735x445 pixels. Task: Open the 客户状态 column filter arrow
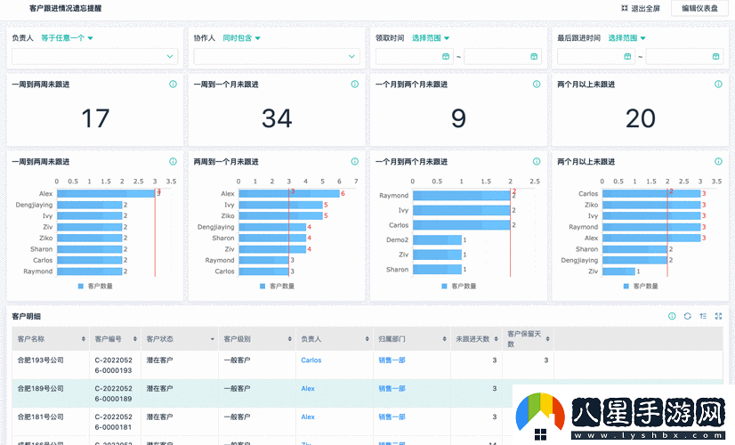tap(213, 339)
